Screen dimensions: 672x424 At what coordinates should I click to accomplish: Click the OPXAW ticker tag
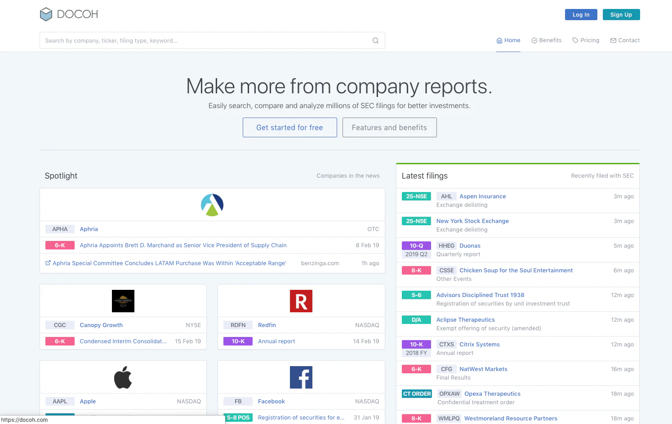[449, 394]
